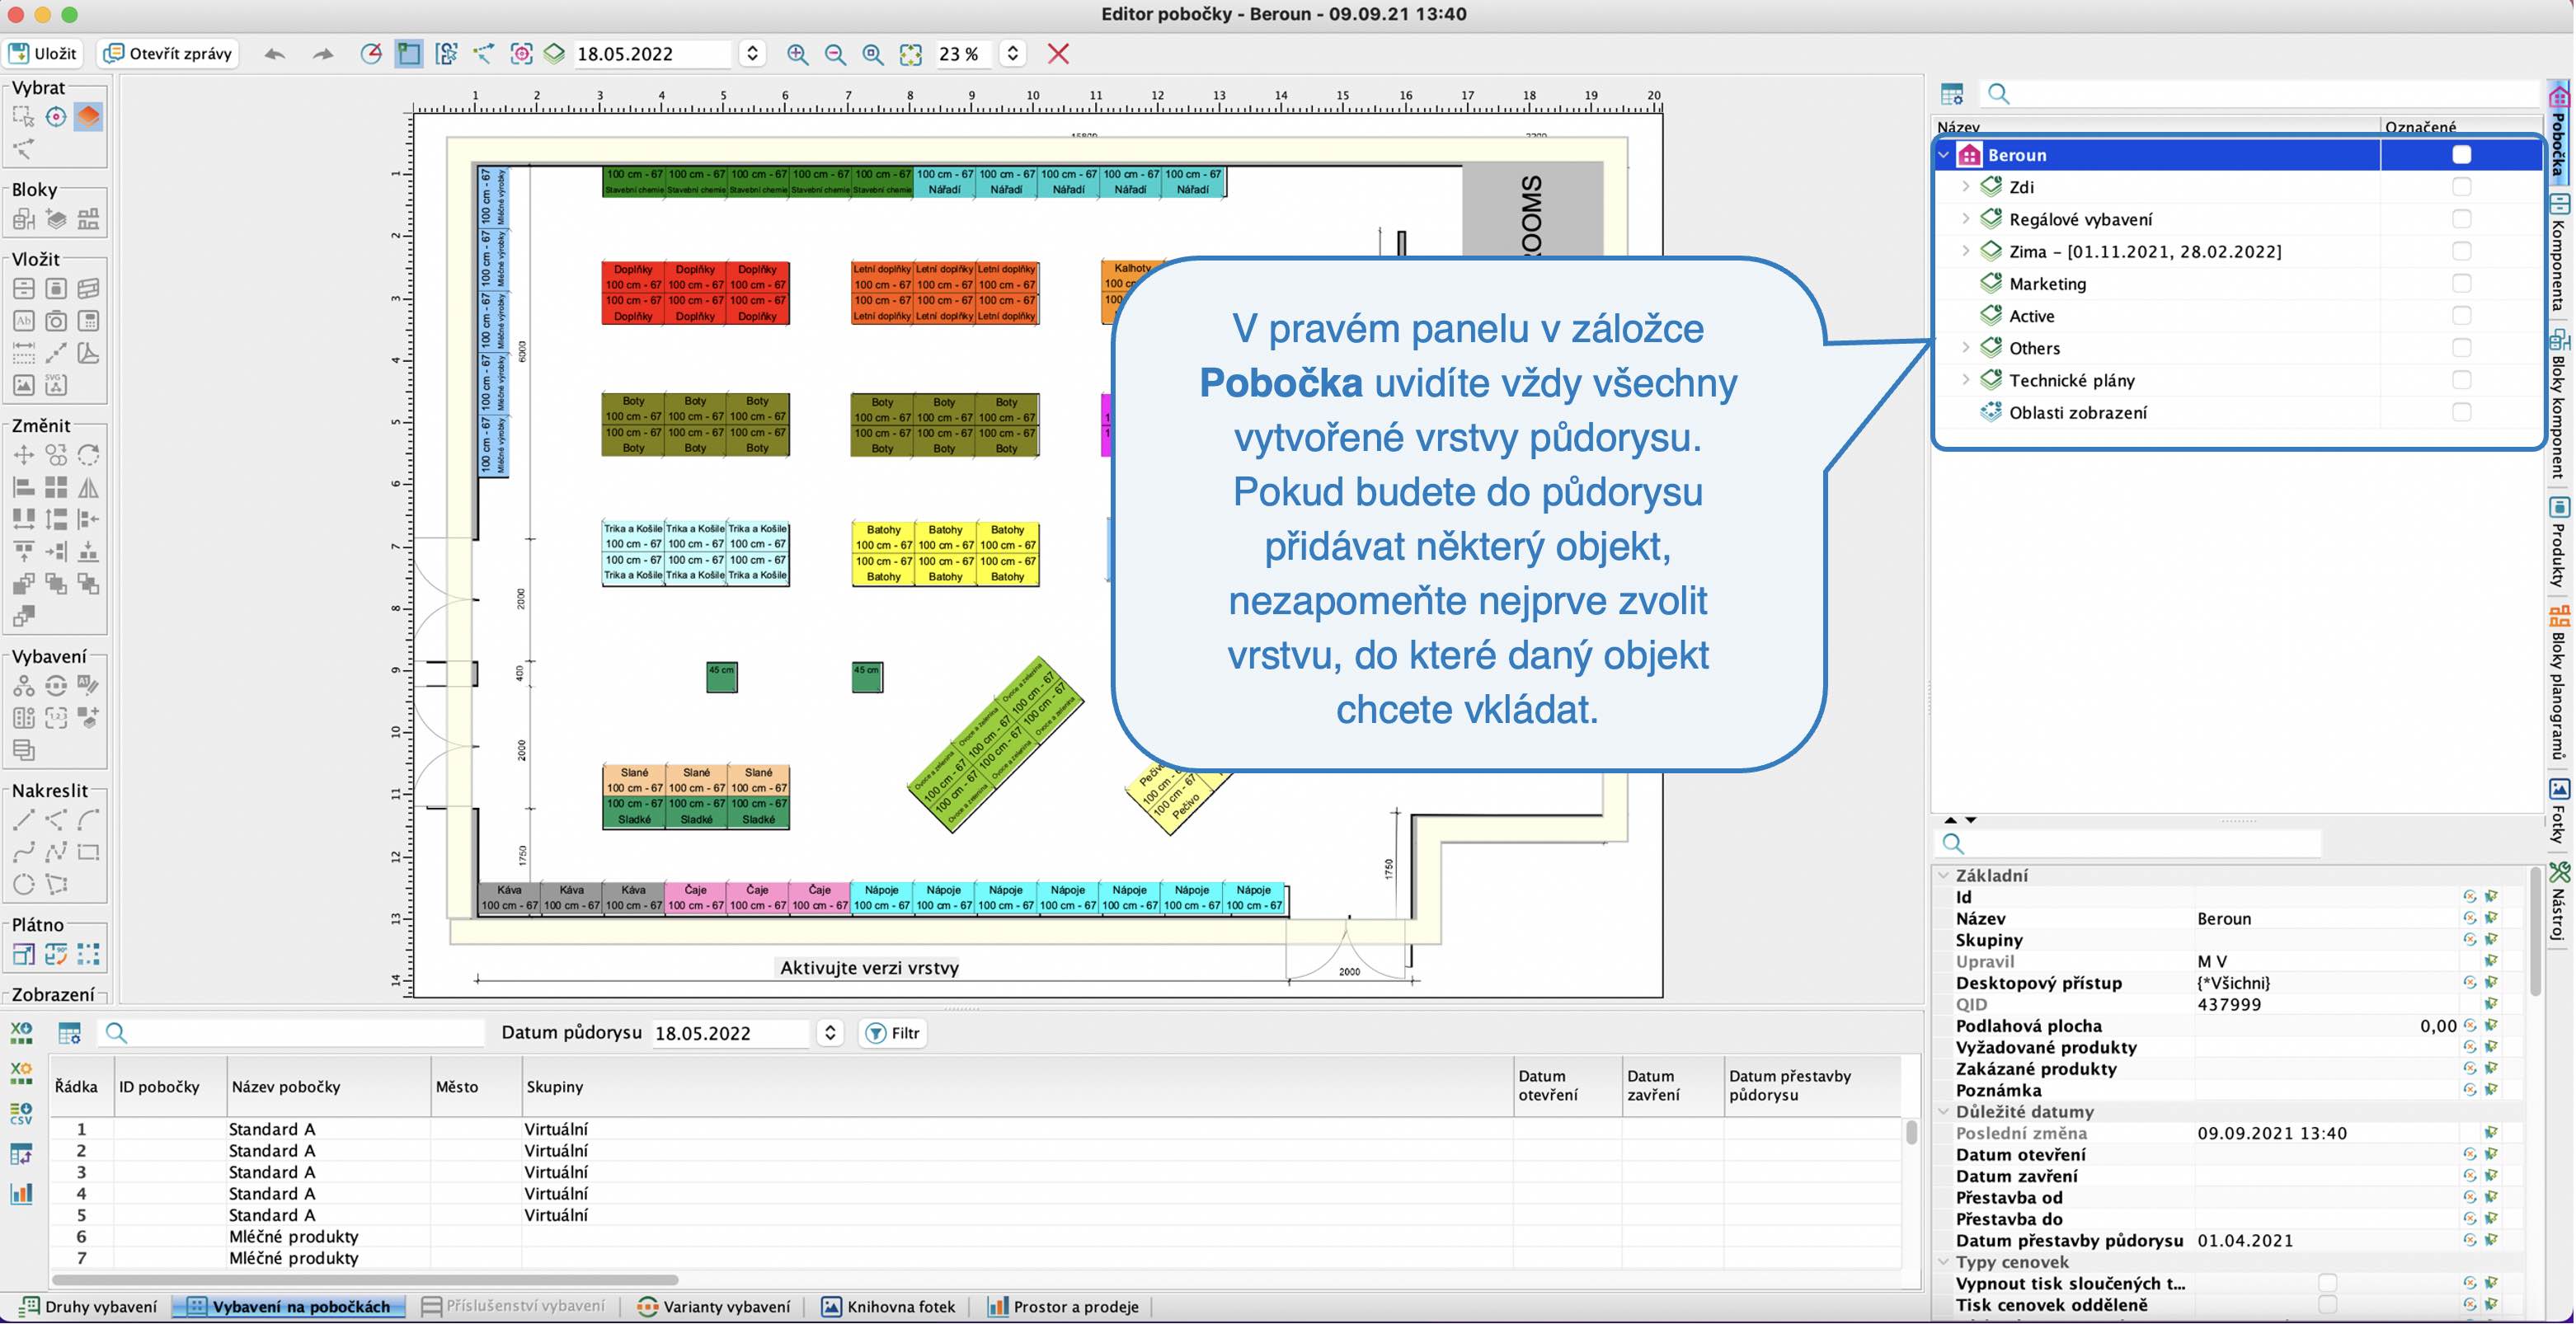Toggle the checkbox for the Zima layer

pyautogui.click(x=2461, y=251)
